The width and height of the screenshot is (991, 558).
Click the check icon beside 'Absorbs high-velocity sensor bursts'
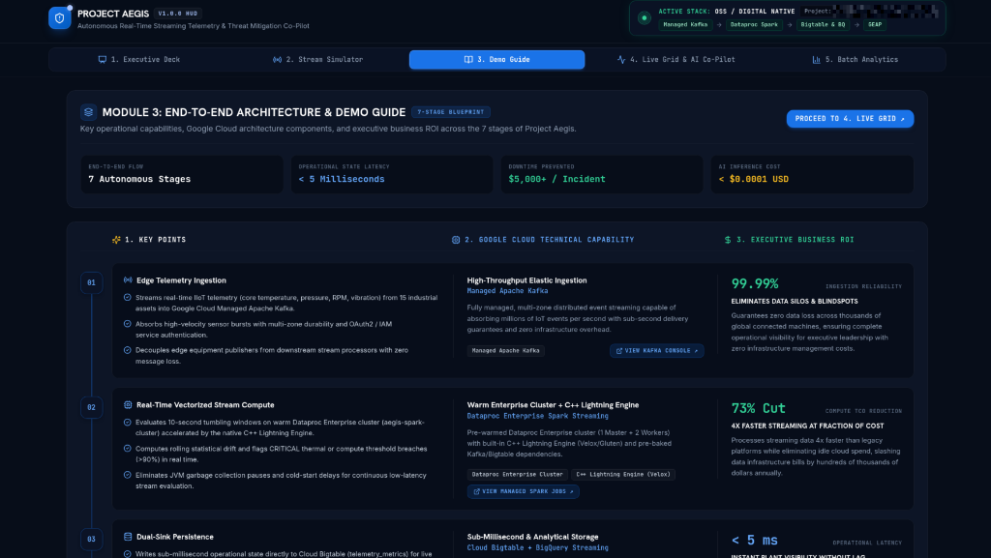pyautogui.click(x=127, y=324)
